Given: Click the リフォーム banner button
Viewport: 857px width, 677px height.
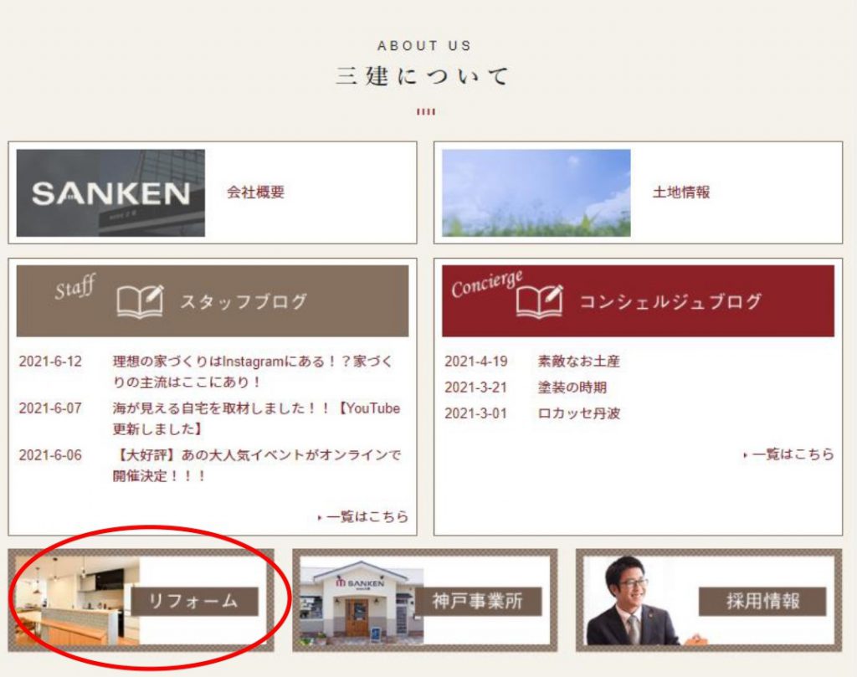Looking at the screenshot, I should point(194,601).
